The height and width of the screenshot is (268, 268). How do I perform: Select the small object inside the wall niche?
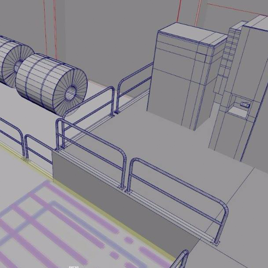(x=245, y=105)
